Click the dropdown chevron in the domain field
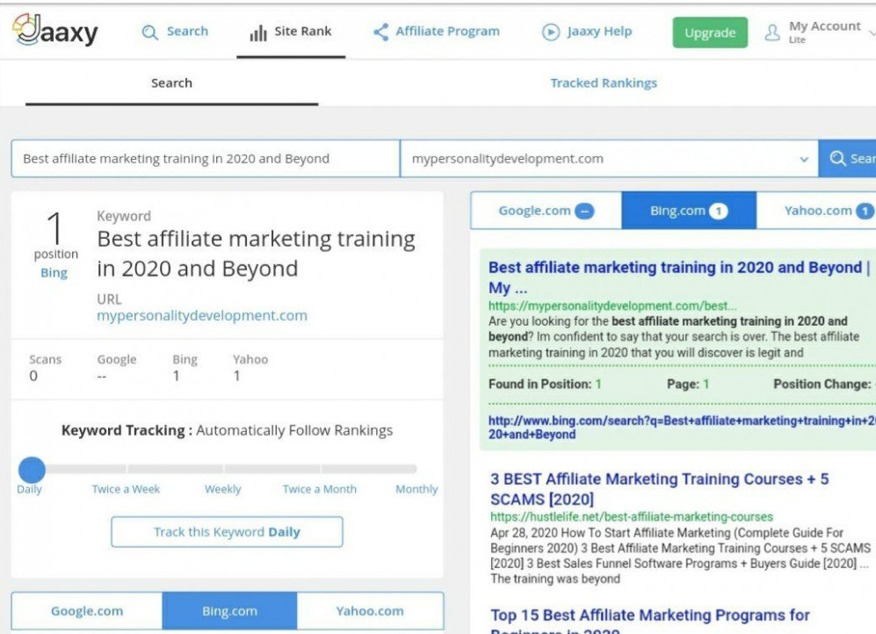876x634 pixels. point(804,159)
